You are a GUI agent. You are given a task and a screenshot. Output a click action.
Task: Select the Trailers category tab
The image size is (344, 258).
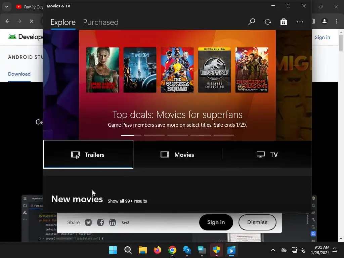coord(88,155)
